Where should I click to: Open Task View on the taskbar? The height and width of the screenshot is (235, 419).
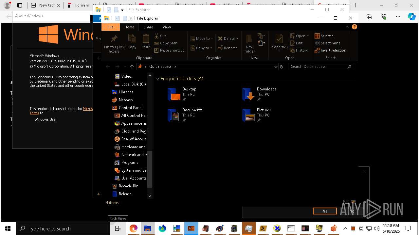[x=118, y=228]
